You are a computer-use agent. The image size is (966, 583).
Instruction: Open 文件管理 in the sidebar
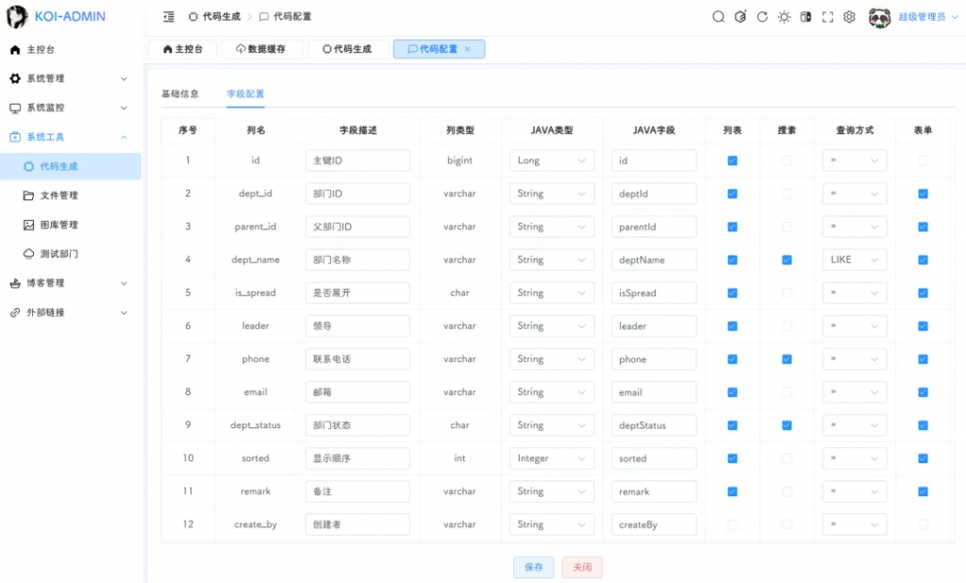[x=70, y=195]
